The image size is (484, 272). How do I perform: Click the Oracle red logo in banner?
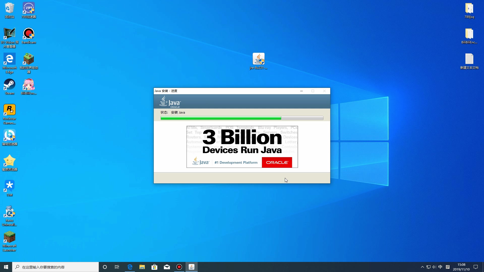[277, 162]
